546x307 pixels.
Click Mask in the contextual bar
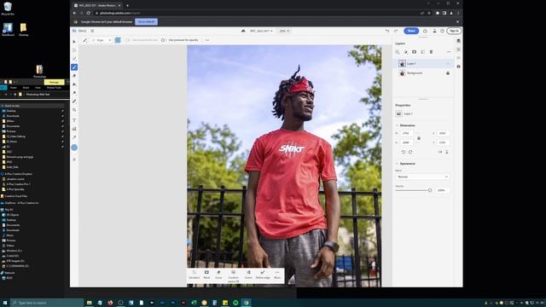coord(206,275)
